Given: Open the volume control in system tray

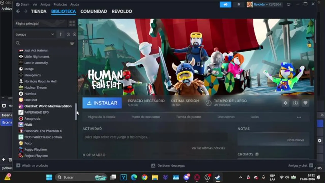Looking at the screenshot, I should [x=287, y=177].
